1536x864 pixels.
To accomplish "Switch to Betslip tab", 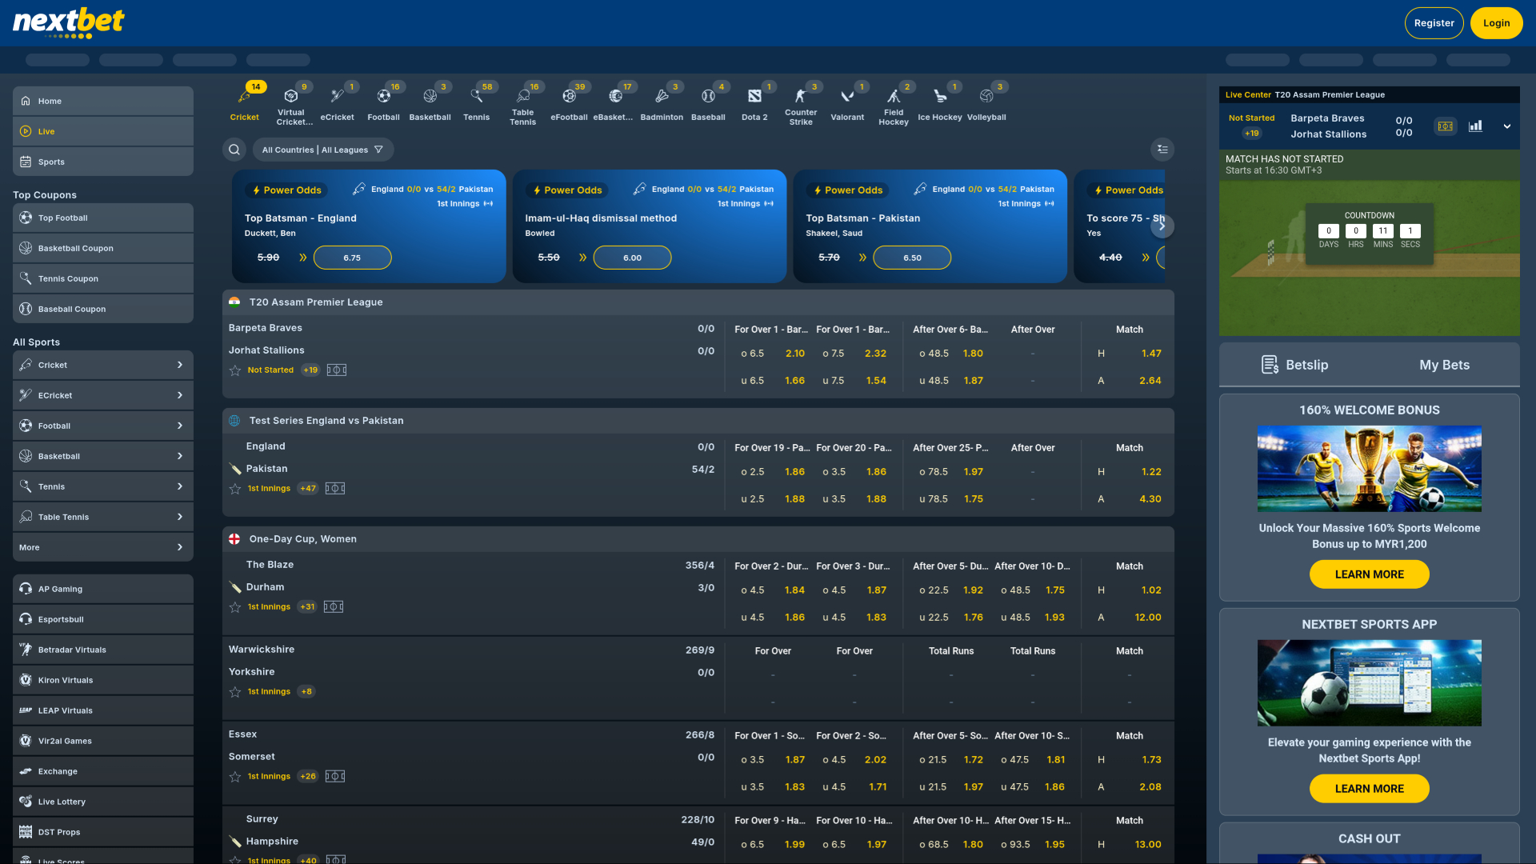I will [x=1294, y=365].
